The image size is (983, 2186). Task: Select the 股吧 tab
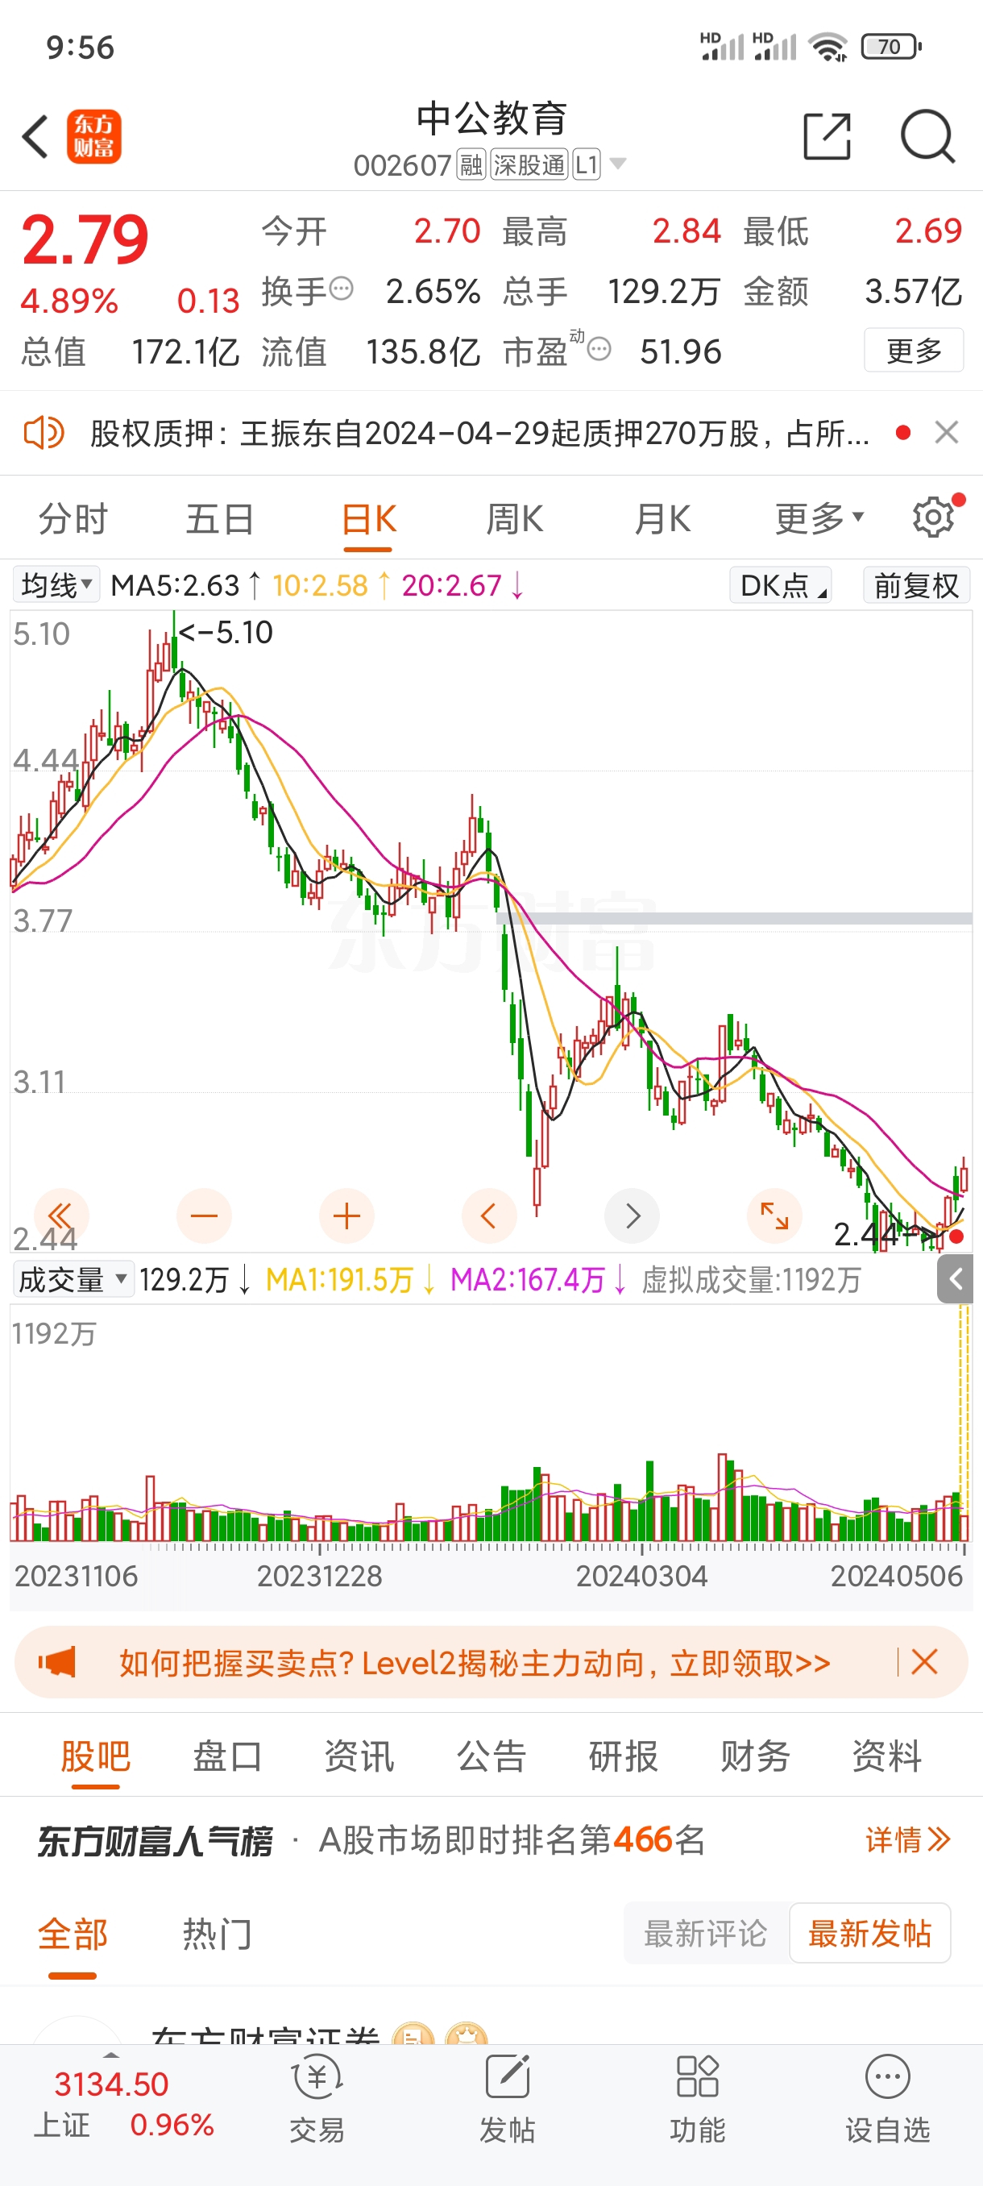point(95,1756)
